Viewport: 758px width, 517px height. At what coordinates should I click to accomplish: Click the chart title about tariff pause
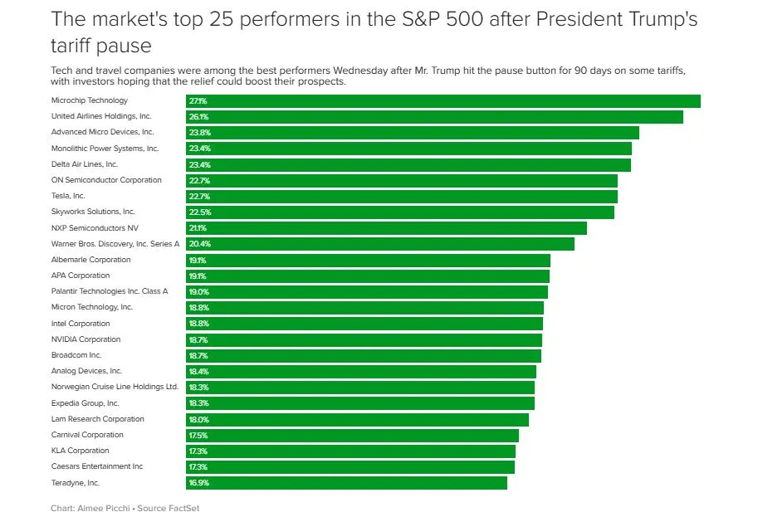click(374, 31)
